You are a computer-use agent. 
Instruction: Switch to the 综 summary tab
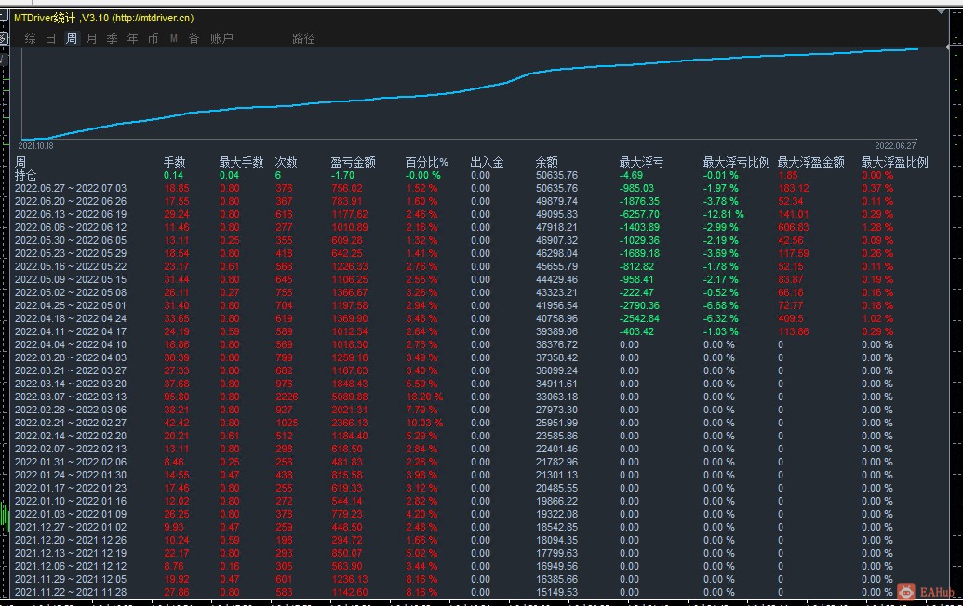tap(30, 39)
